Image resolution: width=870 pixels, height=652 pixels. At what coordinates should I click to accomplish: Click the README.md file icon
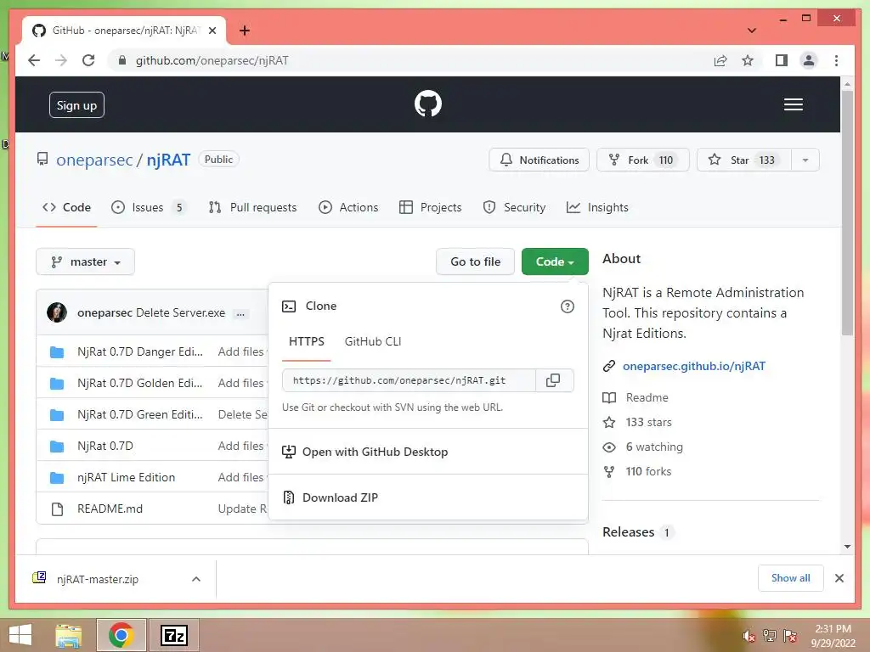[57, 509]
